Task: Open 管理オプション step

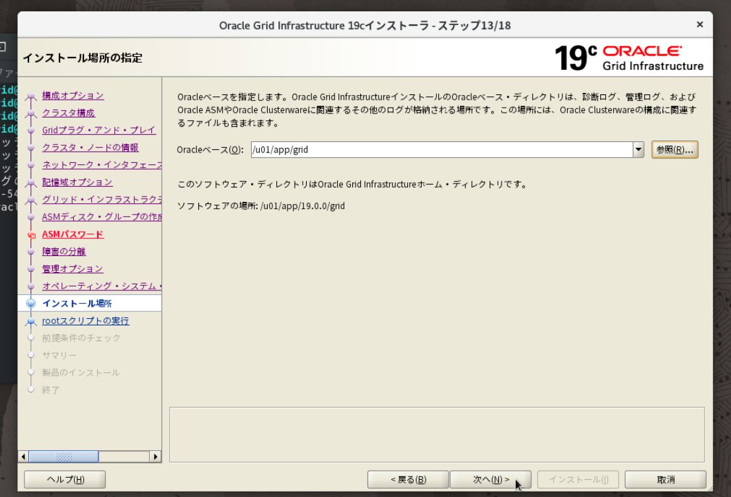Action: 73,269
